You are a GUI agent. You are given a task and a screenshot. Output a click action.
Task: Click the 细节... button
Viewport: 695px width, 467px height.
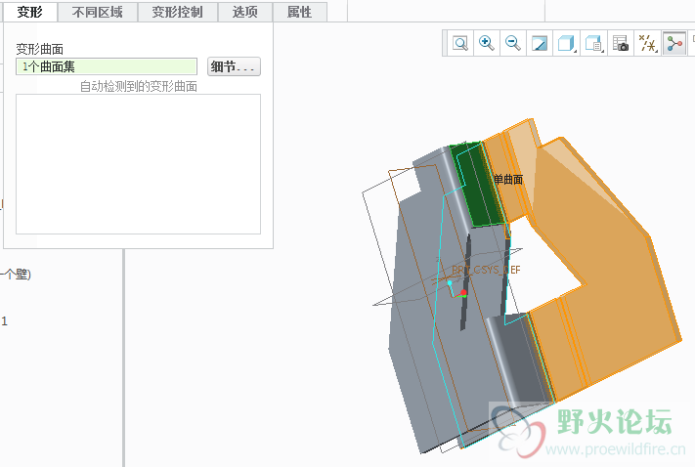pos(234,66)
